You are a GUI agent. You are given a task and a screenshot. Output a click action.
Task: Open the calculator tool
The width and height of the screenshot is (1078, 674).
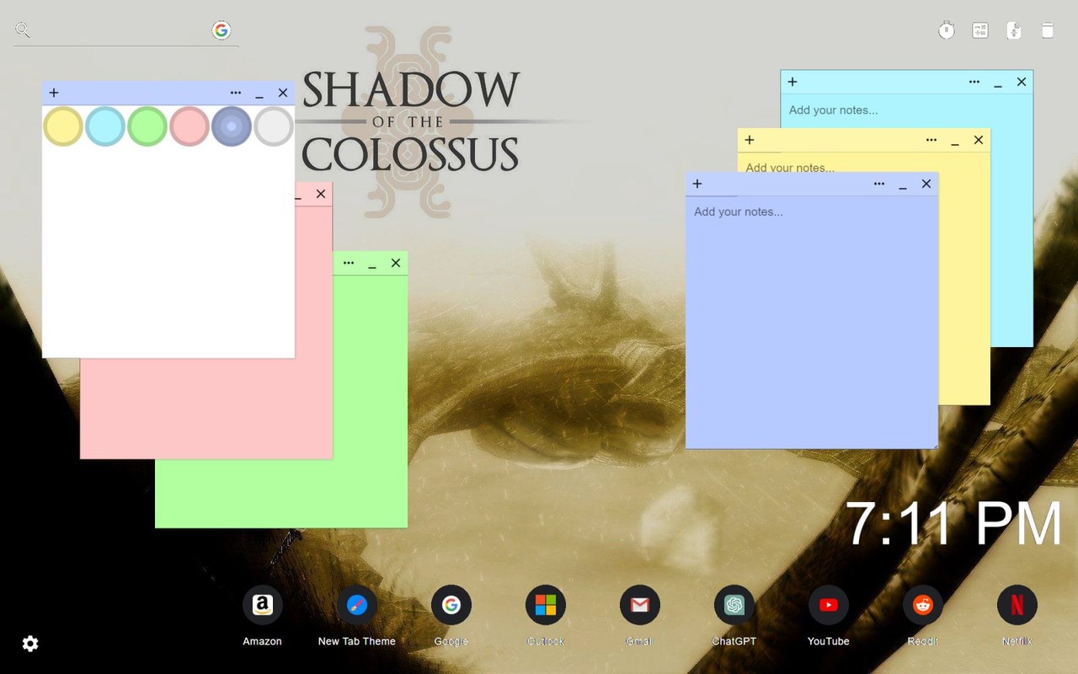point(980,31)
